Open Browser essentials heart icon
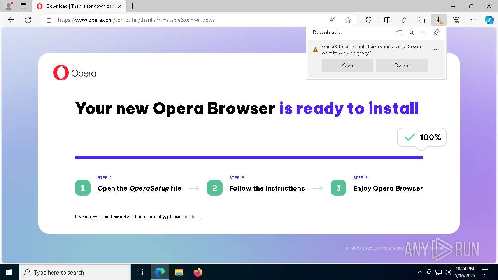 point(456,20)
